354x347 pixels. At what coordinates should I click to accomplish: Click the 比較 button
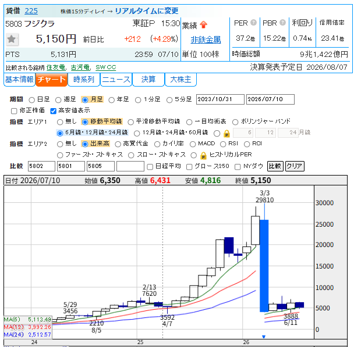click(275, 166)
